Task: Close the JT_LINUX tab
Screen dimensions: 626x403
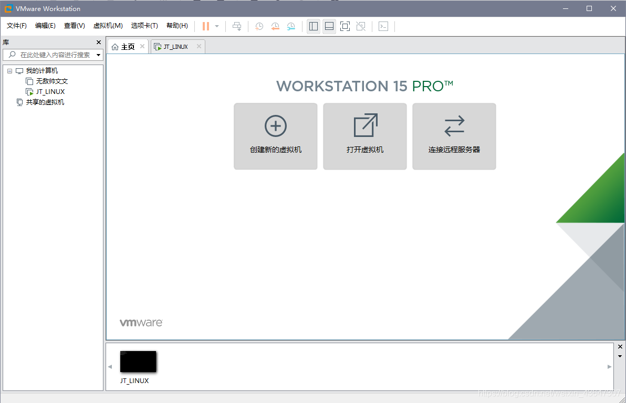Action: (199, 46)
